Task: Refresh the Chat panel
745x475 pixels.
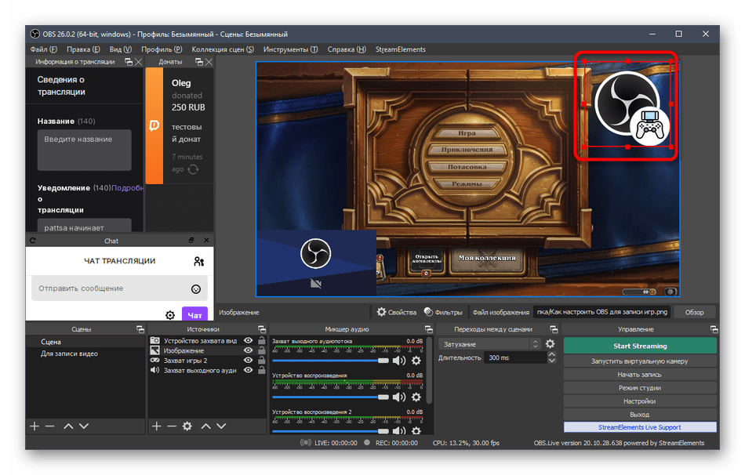Action: [33, 241]
